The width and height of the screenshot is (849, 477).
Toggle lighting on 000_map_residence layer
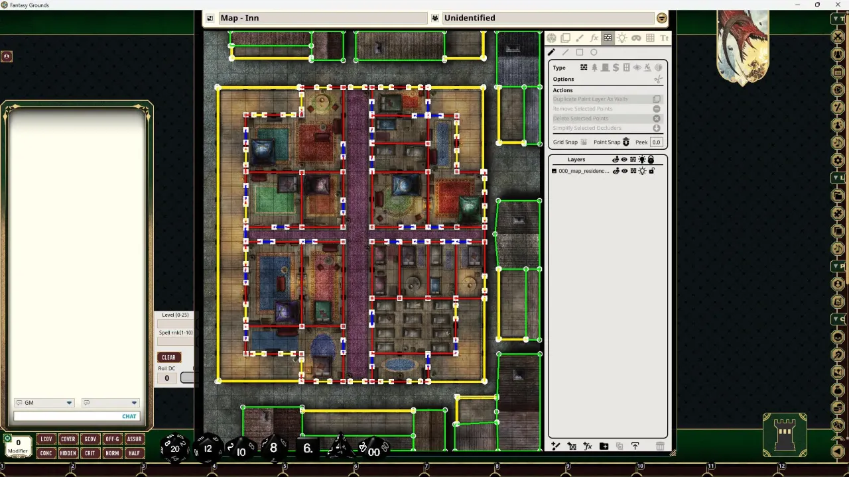642,171
